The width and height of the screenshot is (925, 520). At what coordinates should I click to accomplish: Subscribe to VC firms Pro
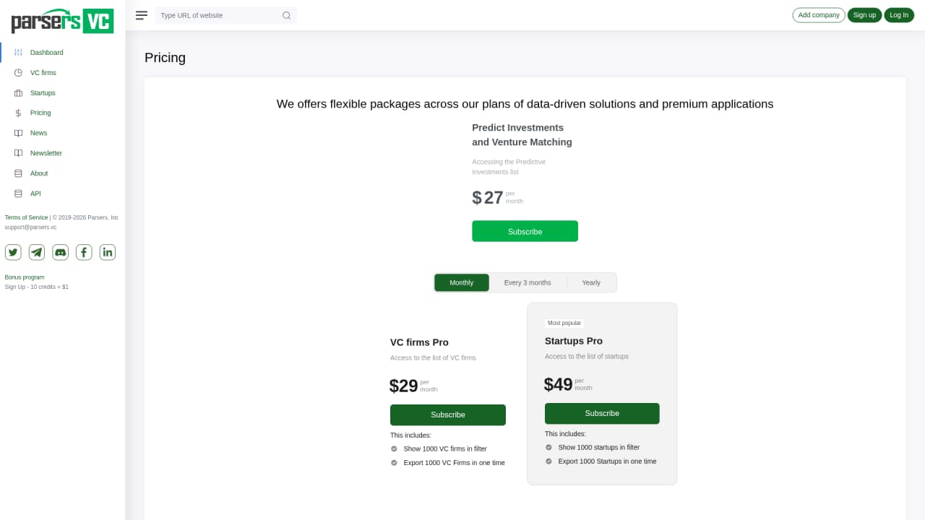pyautogui.click(x=448, y=415)
